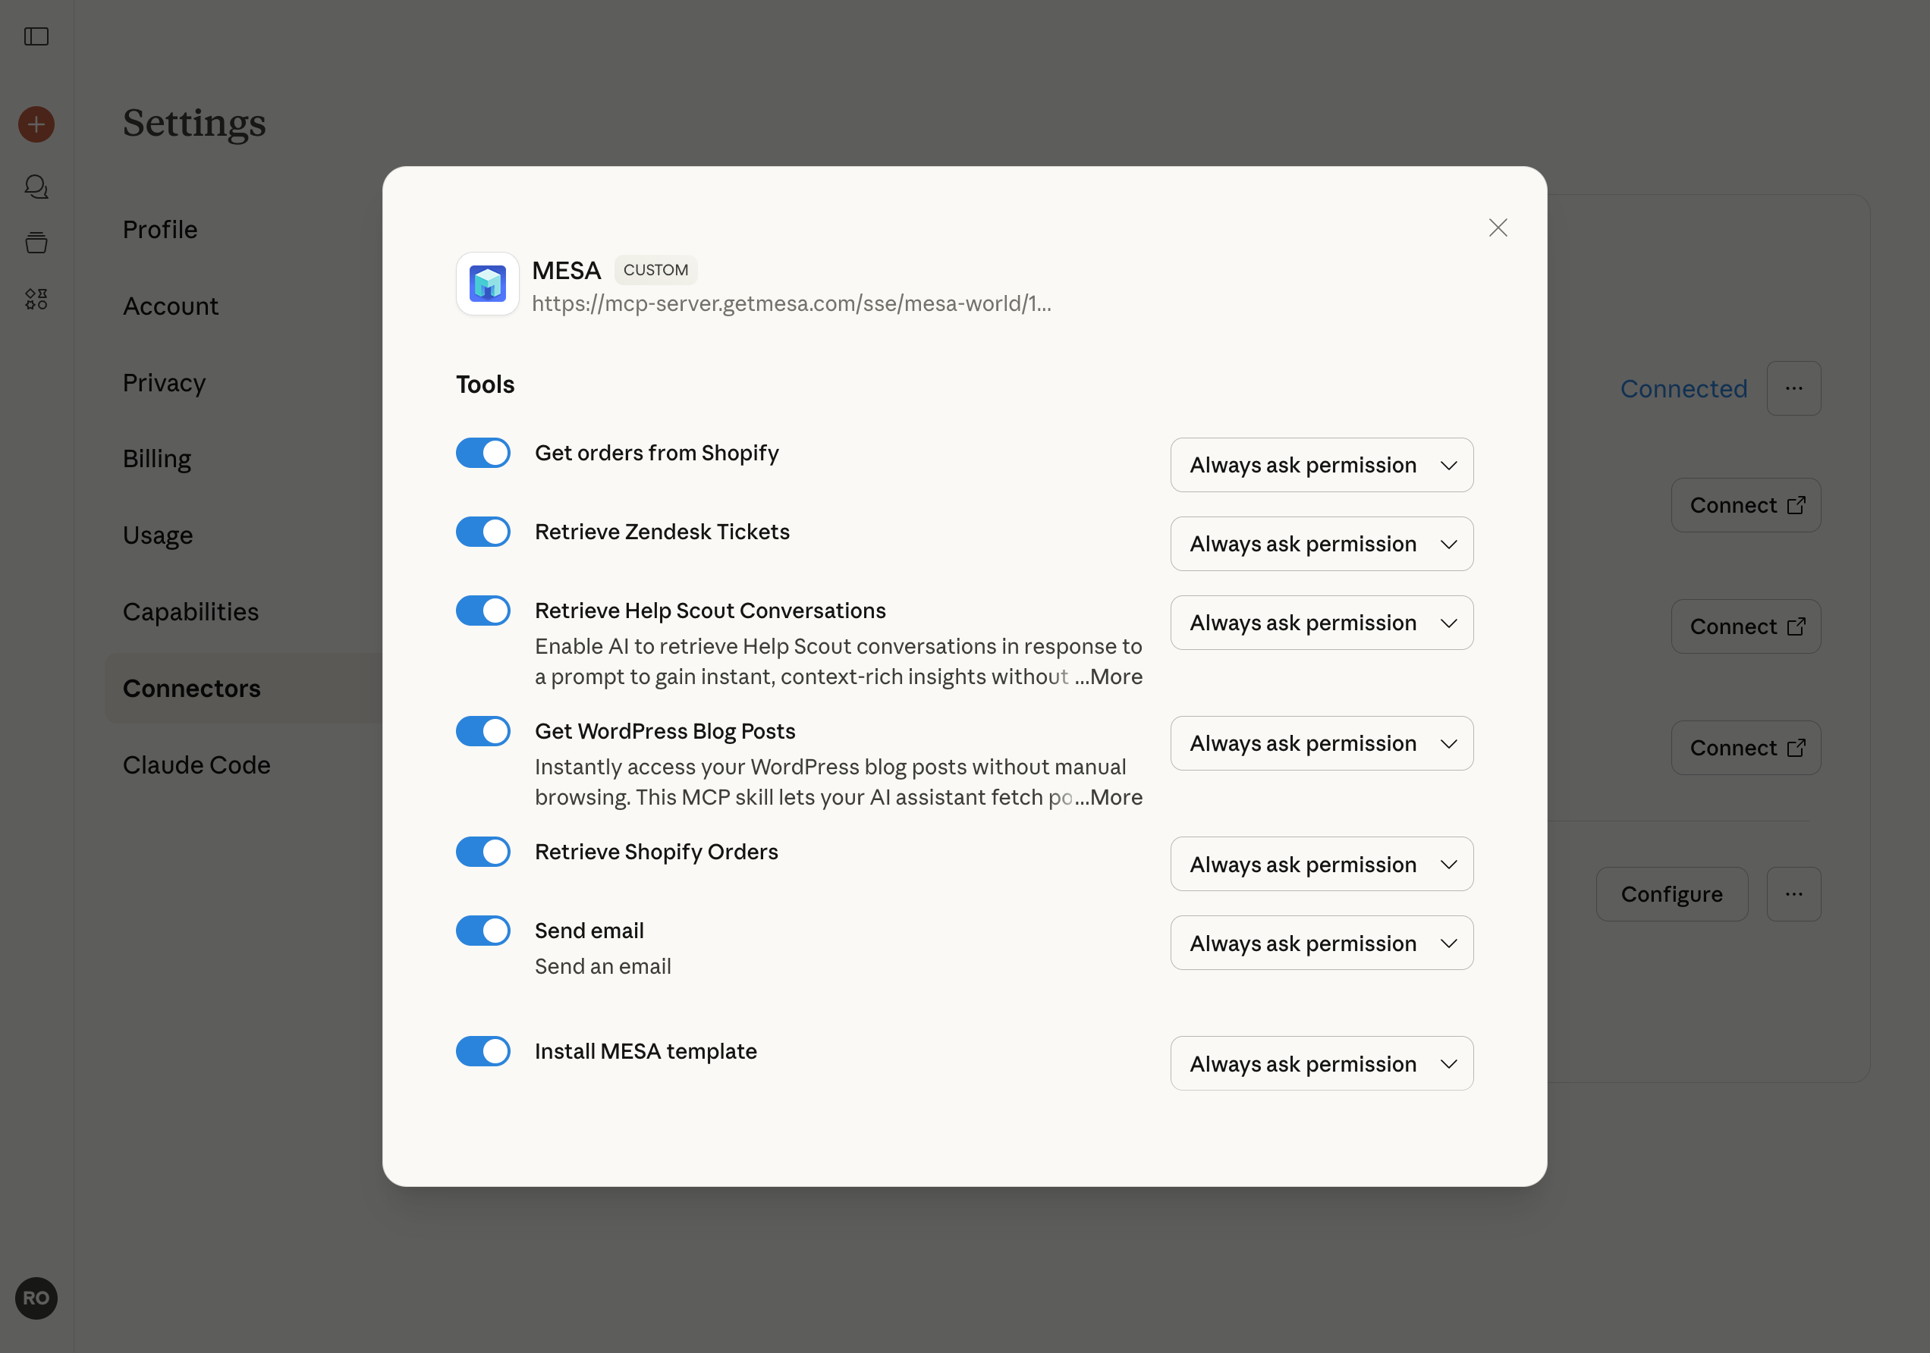Open Capabilities settings
1930x1353 pixels.
[191, 612]
